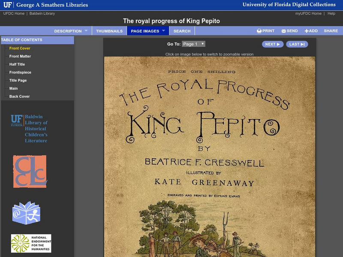343x257 pixels.
Task: Click the LAST button to jump to final page
Action: tap(297, 44)
